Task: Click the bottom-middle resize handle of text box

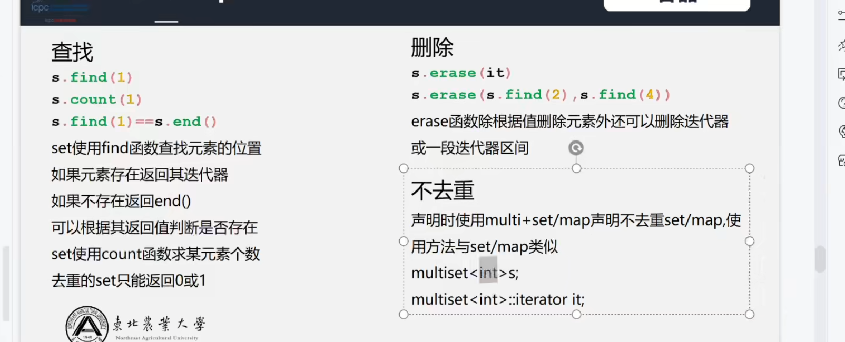Action: click(576, 314)
